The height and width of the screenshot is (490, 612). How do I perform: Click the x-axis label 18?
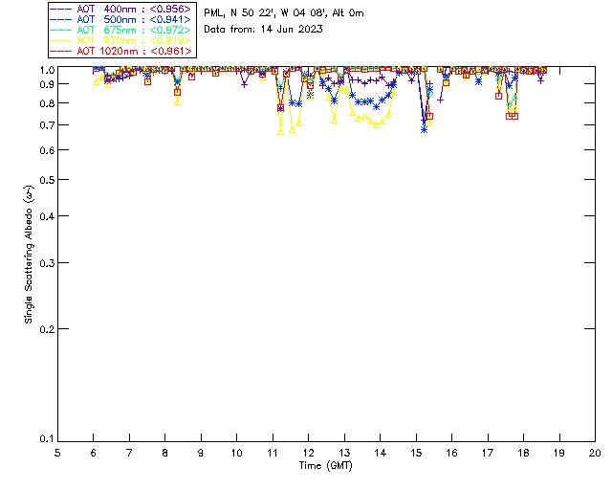point(523,453)
